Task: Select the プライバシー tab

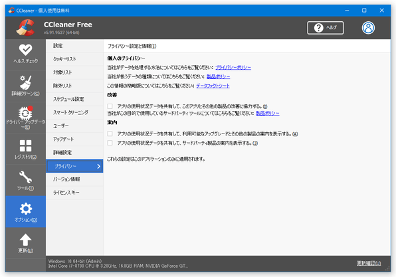Action: (74, 166)
